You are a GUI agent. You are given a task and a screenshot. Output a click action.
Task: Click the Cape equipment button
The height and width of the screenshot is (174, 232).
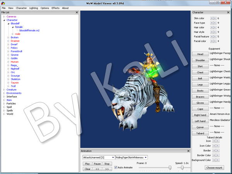(x=200, y=109)
